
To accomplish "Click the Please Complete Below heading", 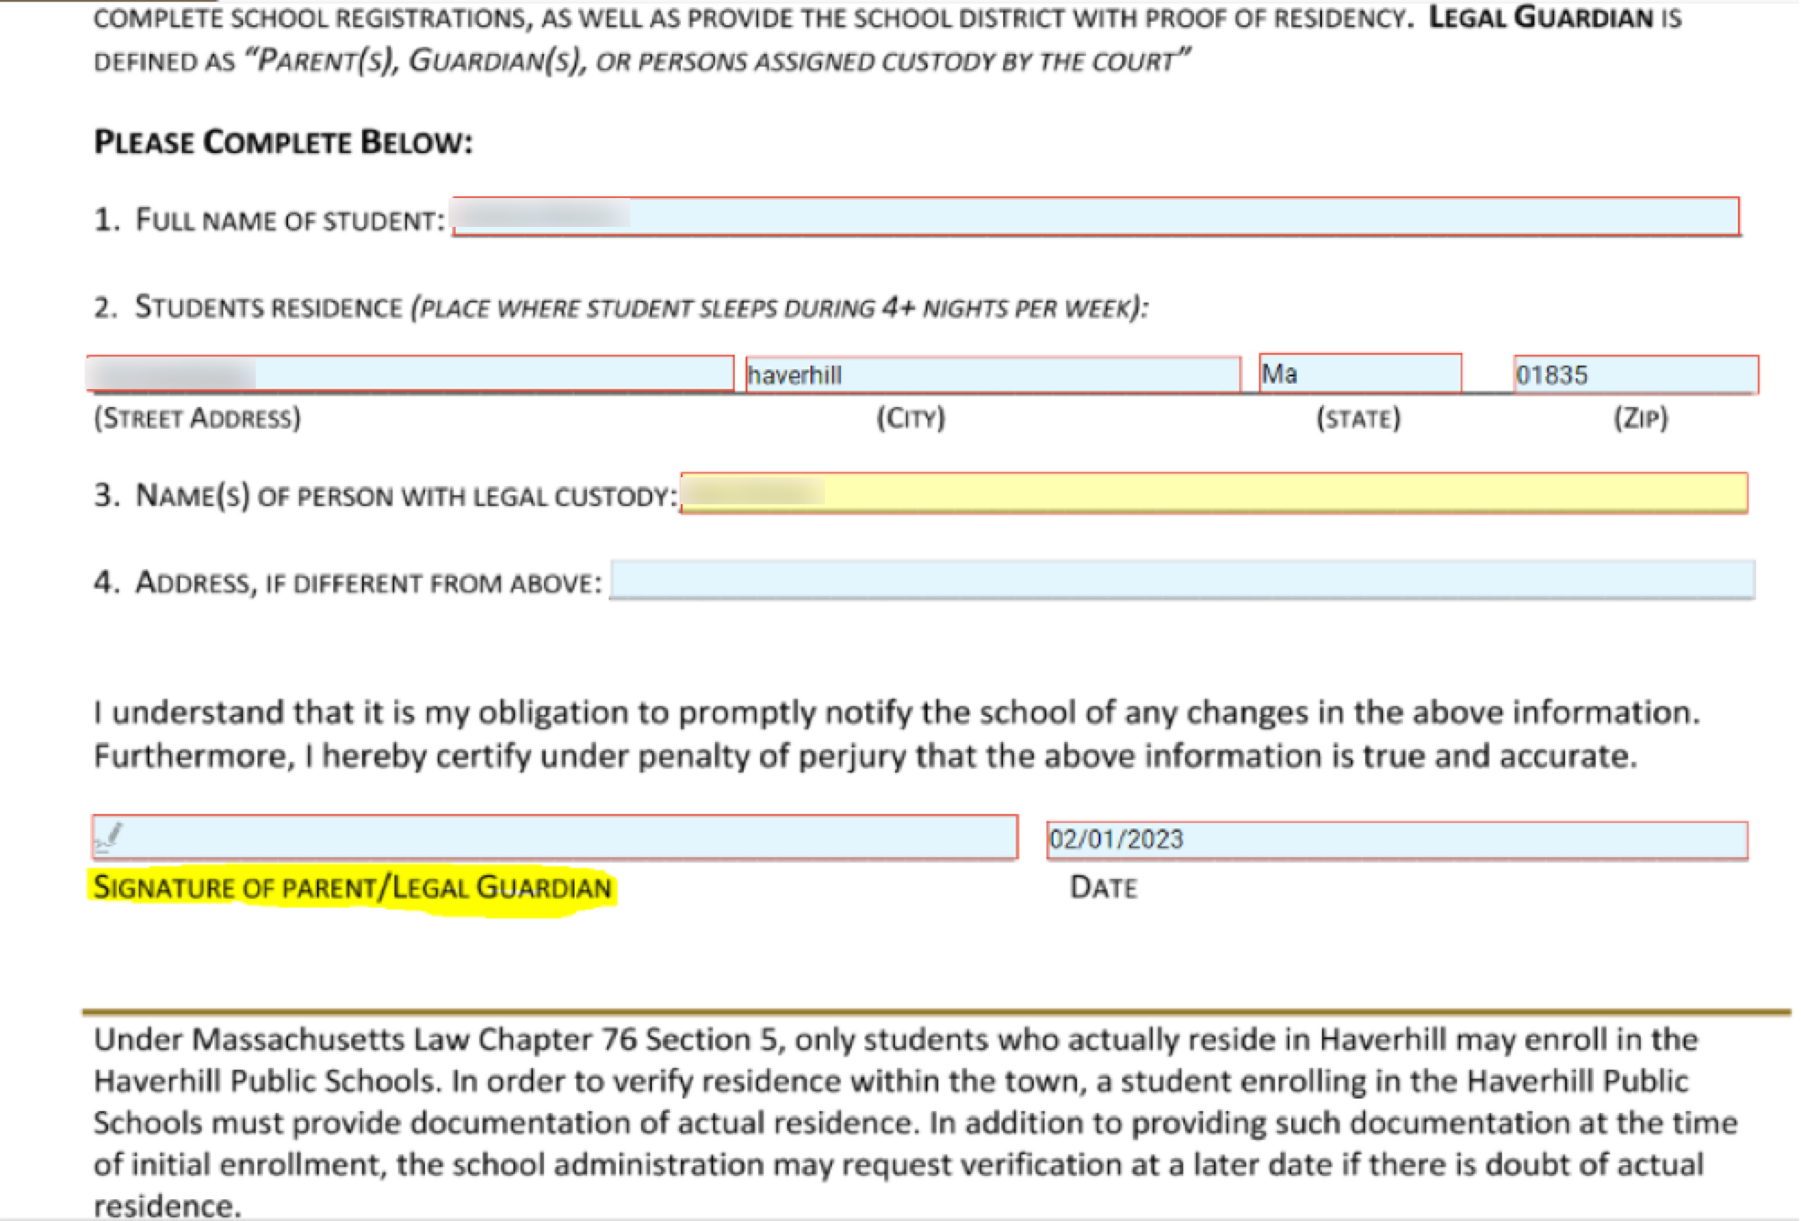I will coord(284,142).
